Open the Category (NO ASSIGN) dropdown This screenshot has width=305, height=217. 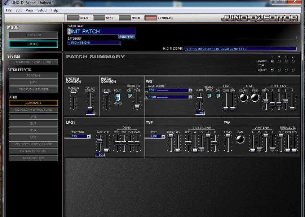94,42
